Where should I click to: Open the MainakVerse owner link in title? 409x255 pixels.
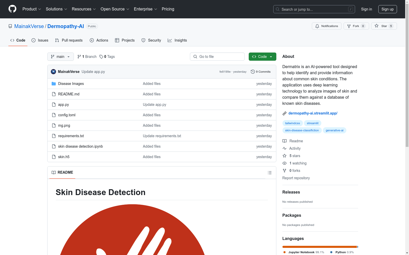pyautogui.click(x=29, y=26)
